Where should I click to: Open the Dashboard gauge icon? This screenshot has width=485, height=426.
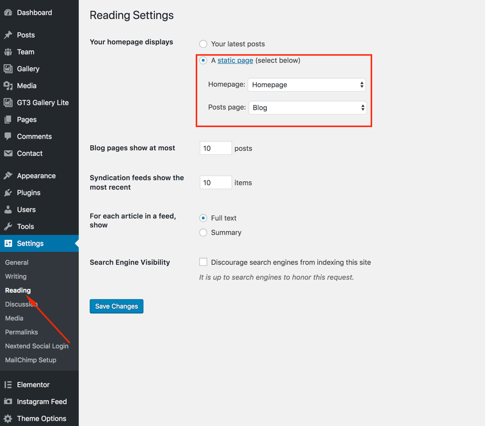click(x=8, y=12)
